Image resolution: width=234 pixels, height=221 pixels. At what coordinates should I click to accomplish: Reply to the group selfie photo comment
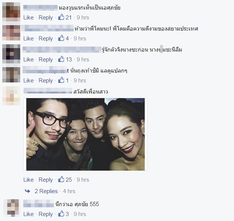(45, 180)
